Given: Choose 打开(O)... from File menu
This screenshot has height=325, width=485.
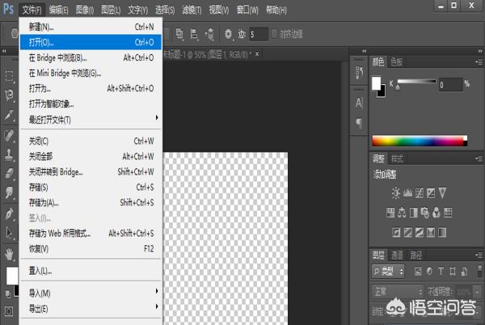Looking at the screenshot, I should tap(91, 42).
